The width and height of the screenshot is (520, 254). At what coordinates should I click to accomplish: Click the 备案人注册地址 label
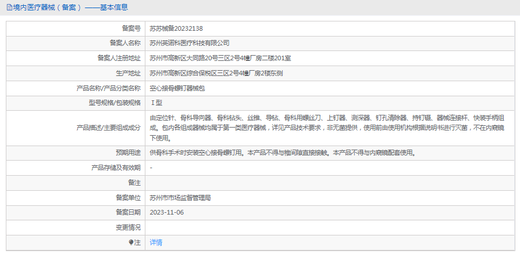click(x=119, y=58)
